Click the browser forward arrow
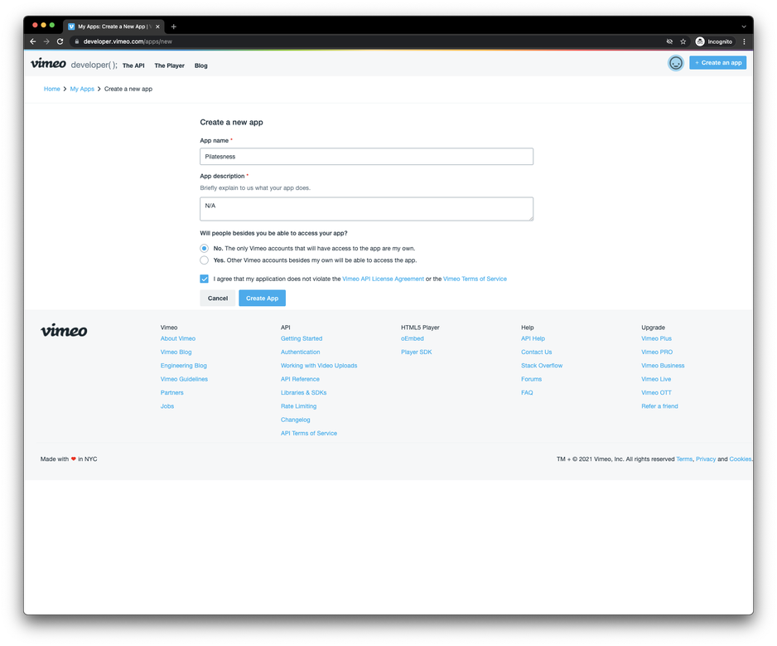The height and width of the screenshot is (646, 777). (x=46, y=41)
